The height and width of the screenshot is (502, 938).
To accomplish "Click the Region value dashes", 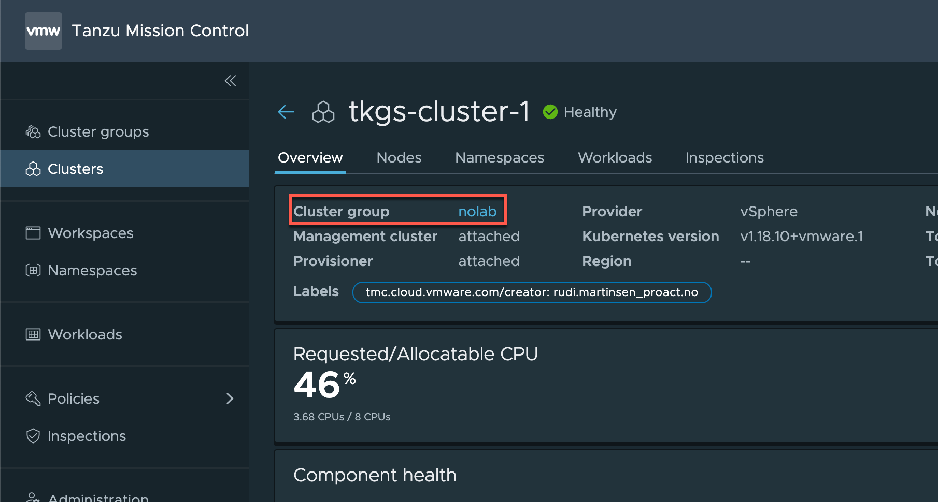I will 745,261.
